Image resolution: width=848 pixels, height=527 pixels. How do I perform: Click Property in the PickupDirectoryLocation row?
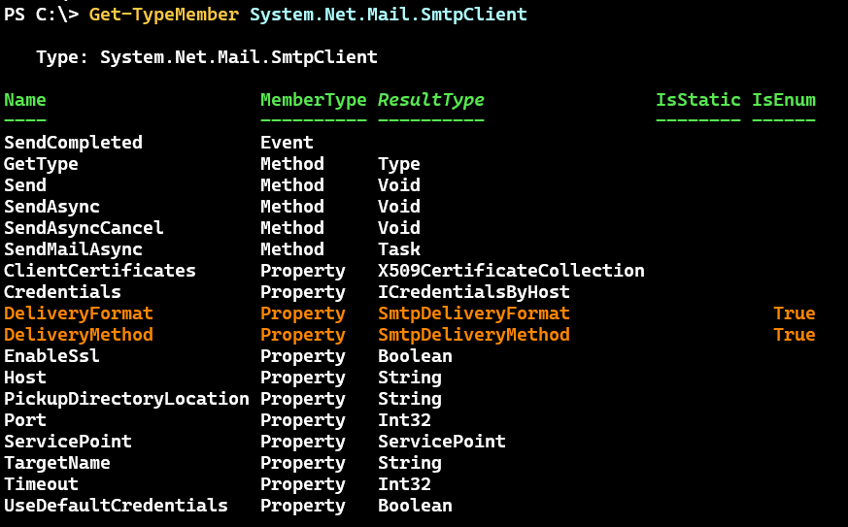pos(303,399)
